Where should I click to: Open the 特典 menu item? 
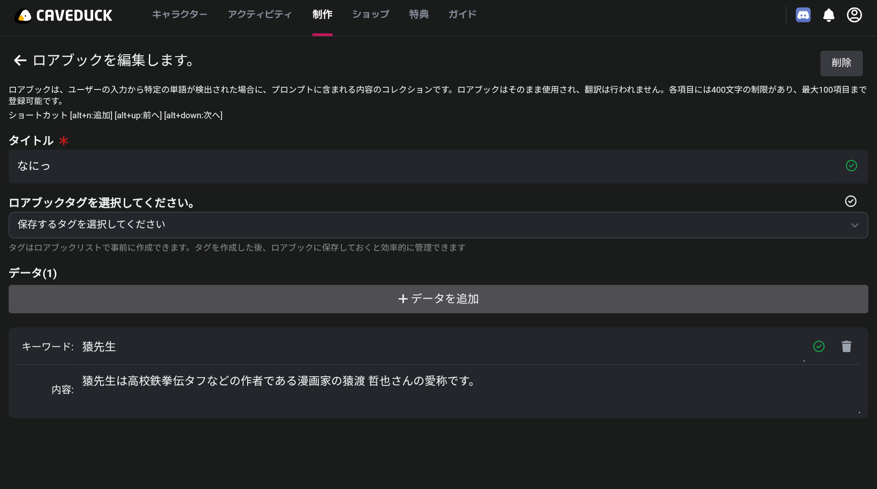point(419,15)
